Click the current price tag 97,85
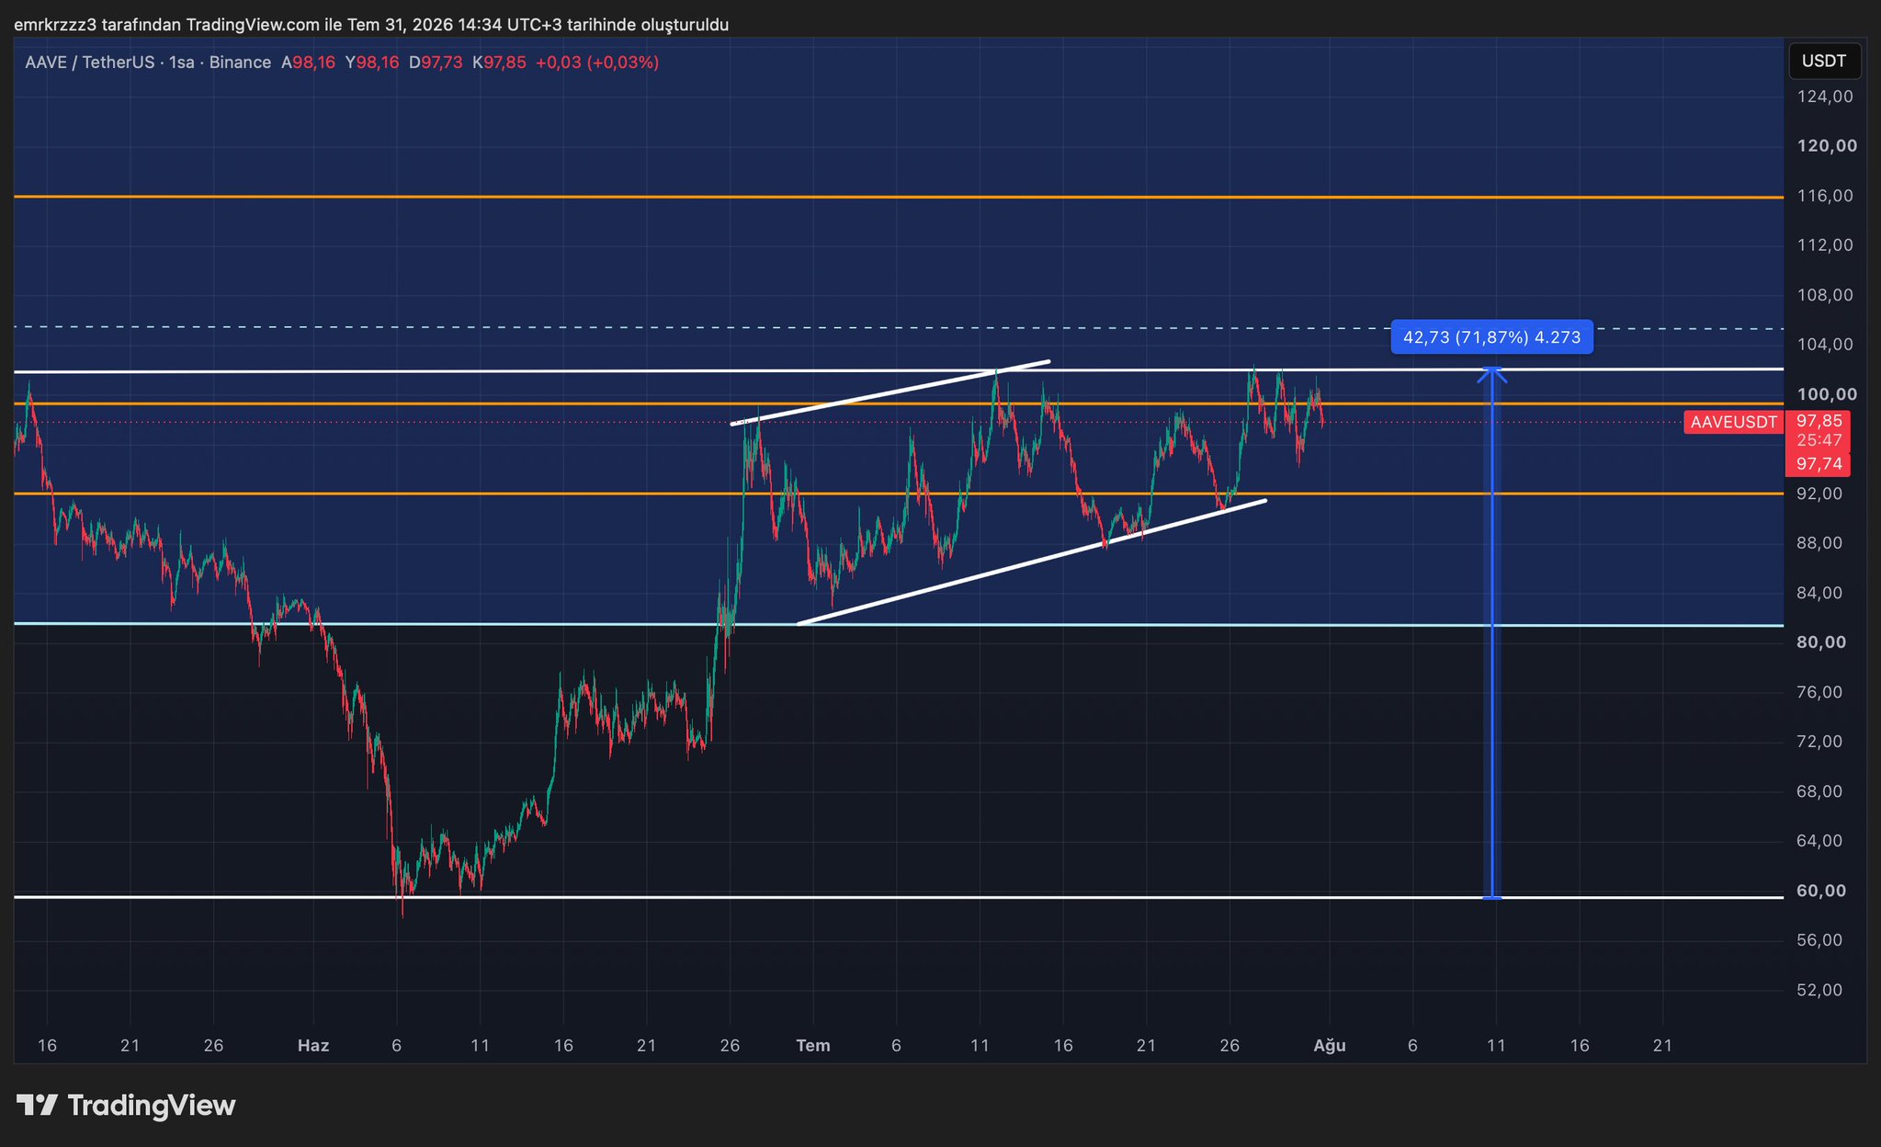Image resolution: width=1881 pixels, height=1147 pixels. coord(1819,420)
